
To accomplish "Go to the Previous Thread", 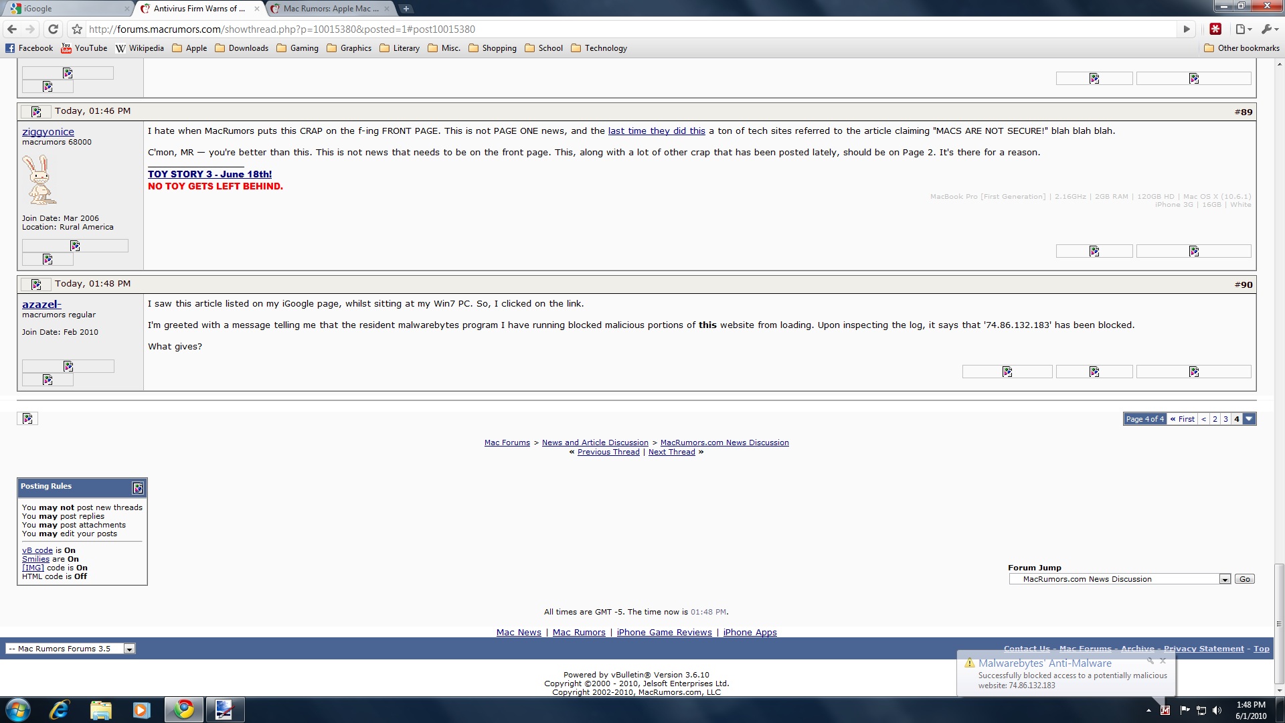I will [608, 452].
